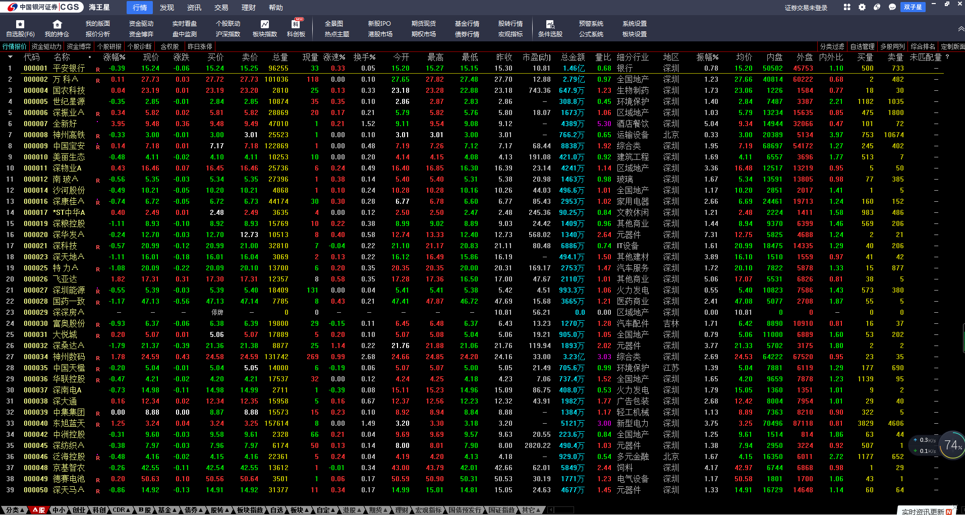Collapse the toolbar with double-chevron arrow

tap(960, 29)
